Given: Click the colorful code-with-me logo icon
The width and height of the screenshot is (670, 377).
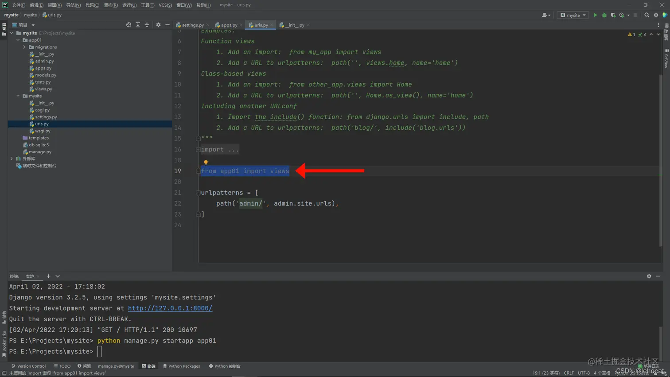Looking at the screenshot, I should (x=665, y=15).
